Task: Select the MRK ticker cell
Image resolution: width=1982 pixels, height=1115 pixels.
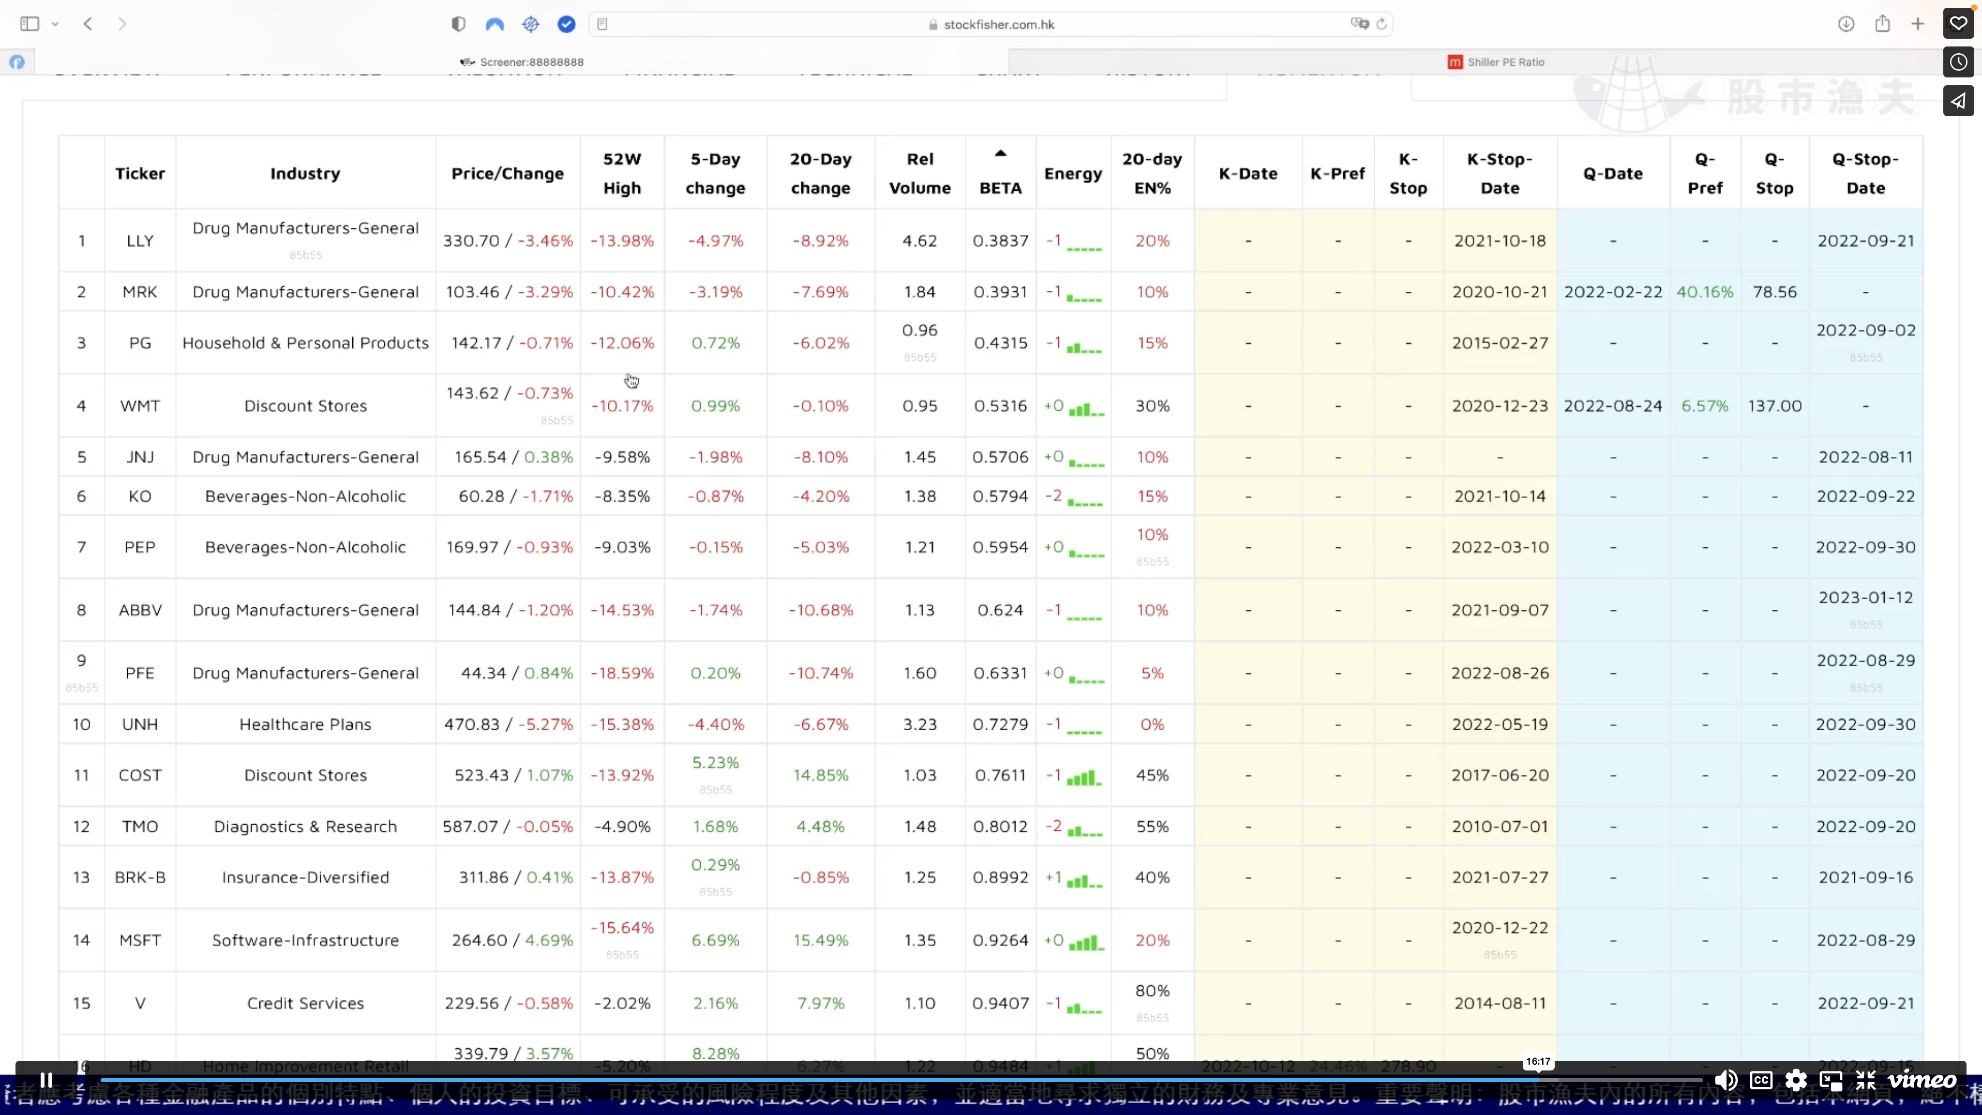Action: 140,292
